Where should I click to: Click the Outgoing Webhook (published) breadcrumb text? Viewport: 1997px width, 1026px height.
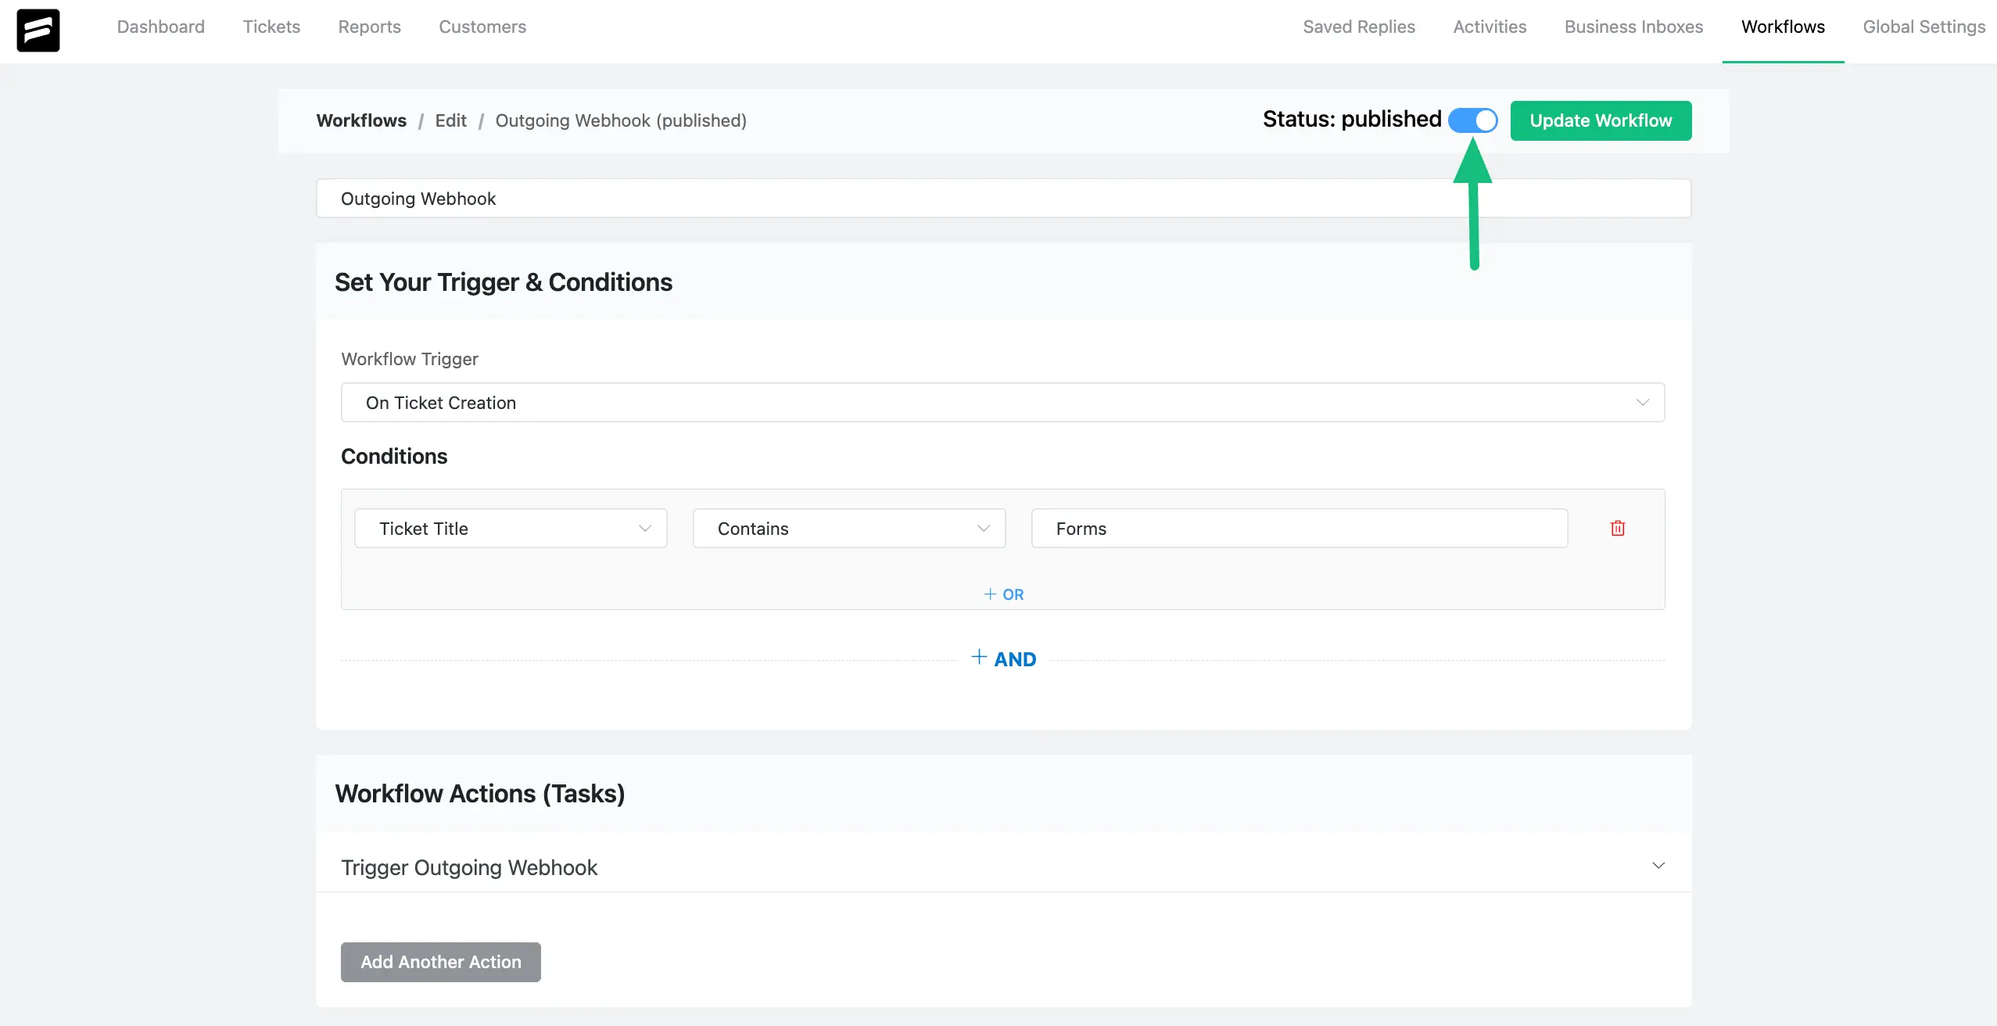tap(621, 120)
